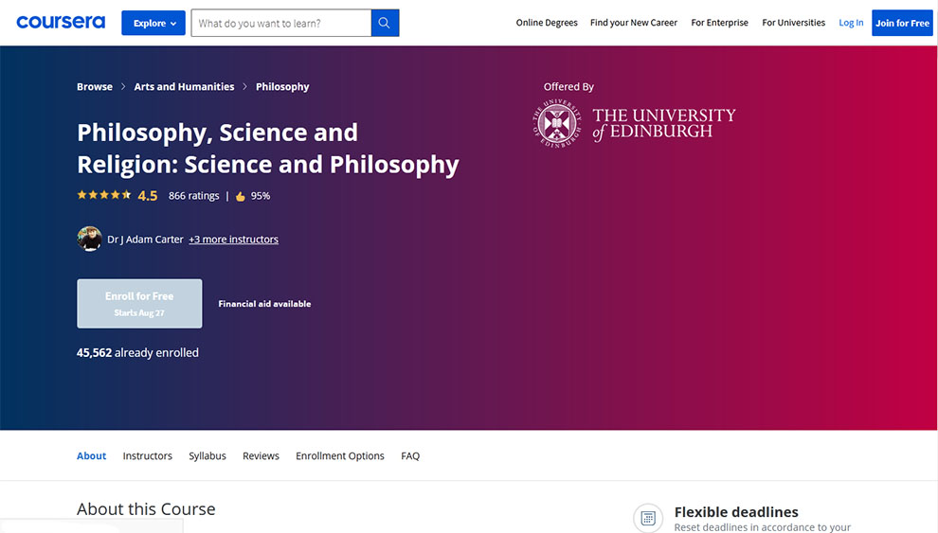Click the '45,562 already enrolled' text

137,352
